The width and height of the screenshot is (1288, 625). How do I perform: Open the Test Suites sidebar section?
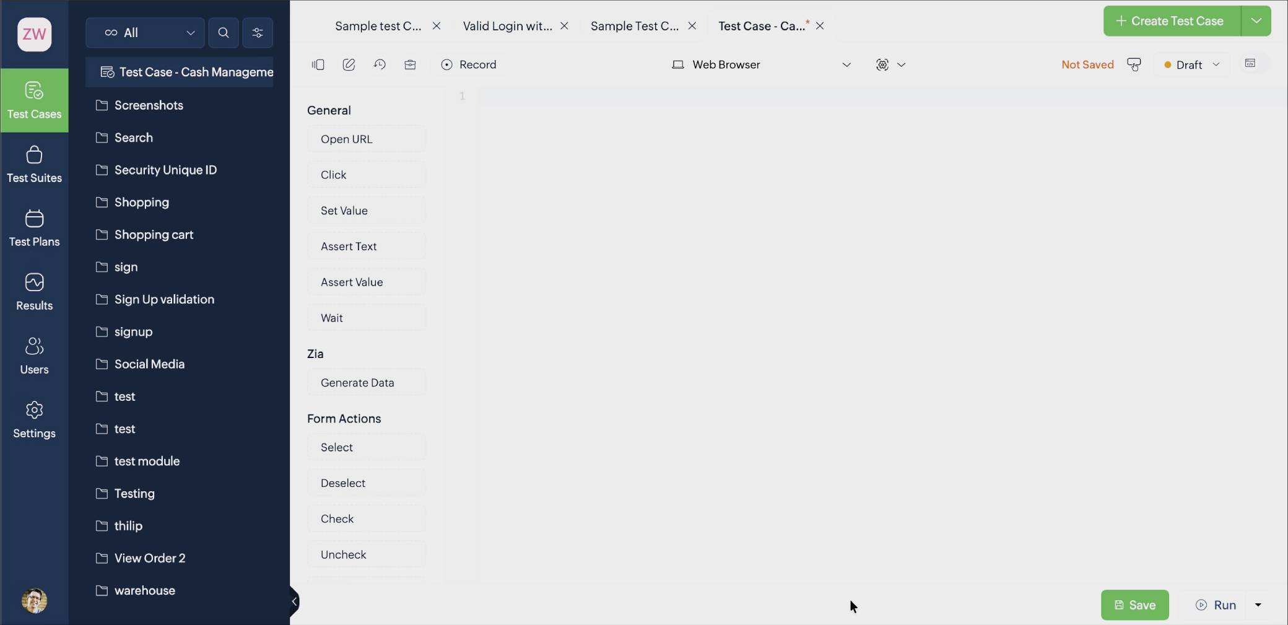tap(34, 164)
